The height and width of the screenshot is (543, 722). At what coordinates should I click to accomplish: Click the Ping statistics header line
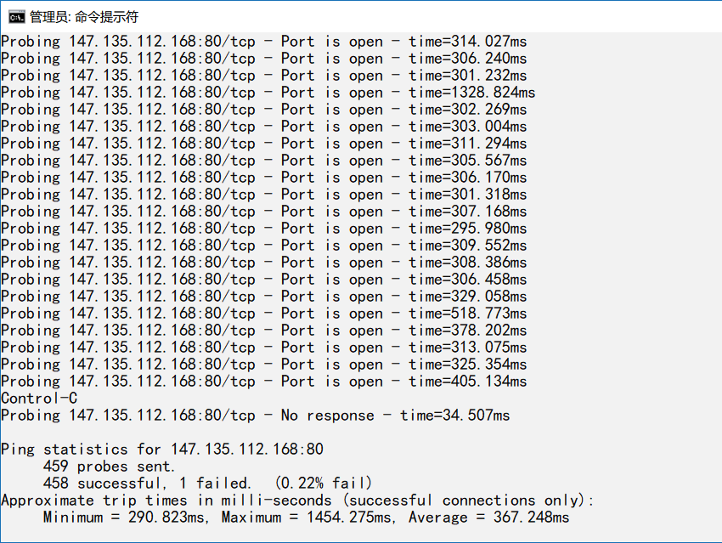161,450
